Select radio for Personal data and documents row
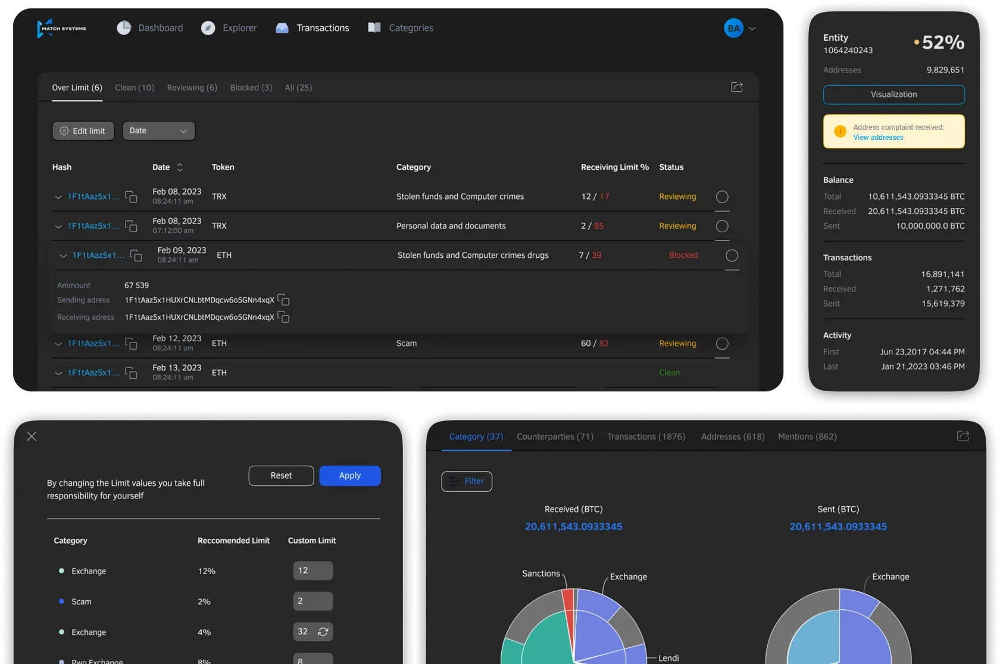Screen dimensions: 1000x664 point(722,226)
